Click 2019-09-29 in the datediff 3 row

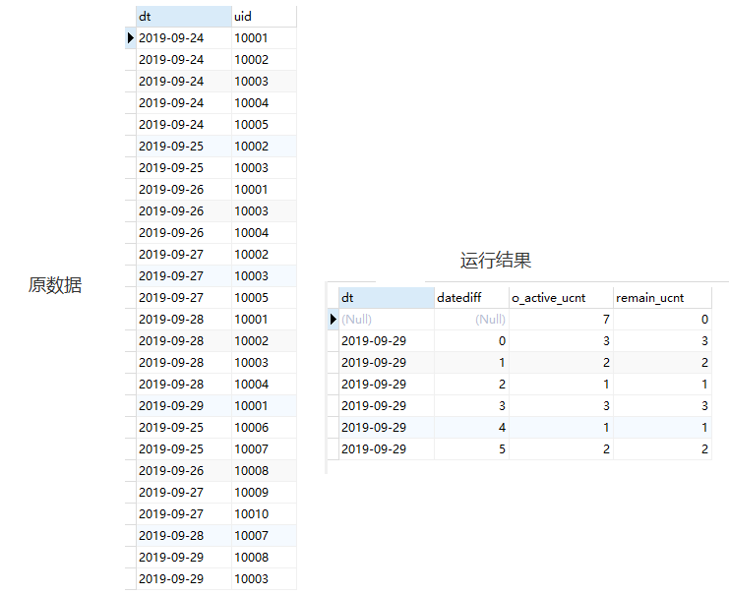pos(387,406)
